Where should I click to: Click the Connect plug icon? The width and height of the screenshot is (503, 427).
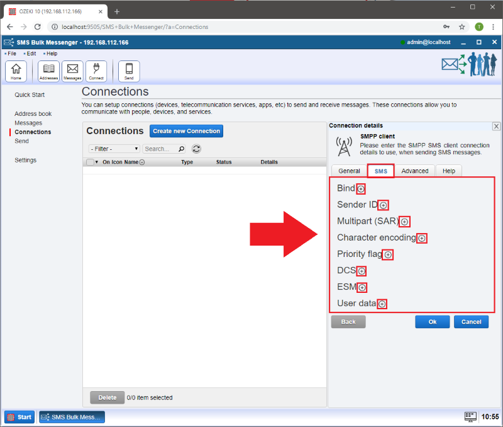click(x=96, y=71)
